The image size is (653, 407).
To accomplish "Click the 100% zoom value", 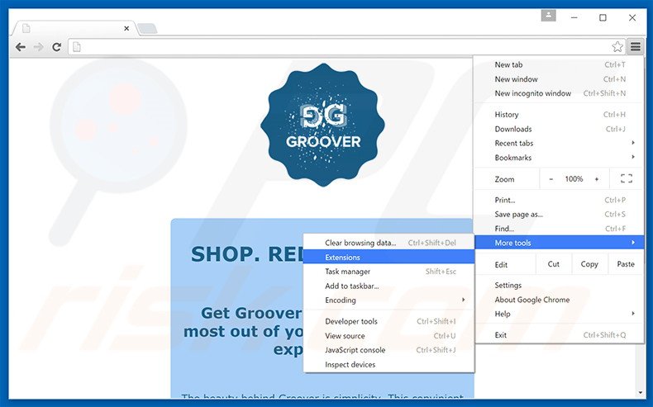I will pyautogui.click(x=574, y=179).
